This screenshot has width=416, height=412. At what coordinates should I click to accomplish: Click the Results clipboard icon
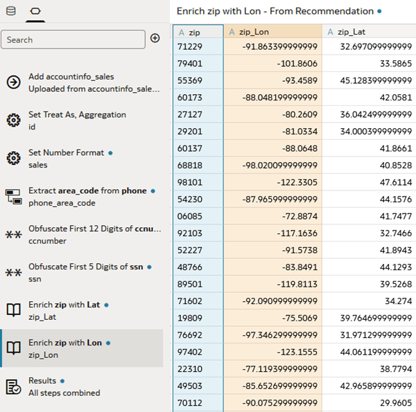(12, 386)
